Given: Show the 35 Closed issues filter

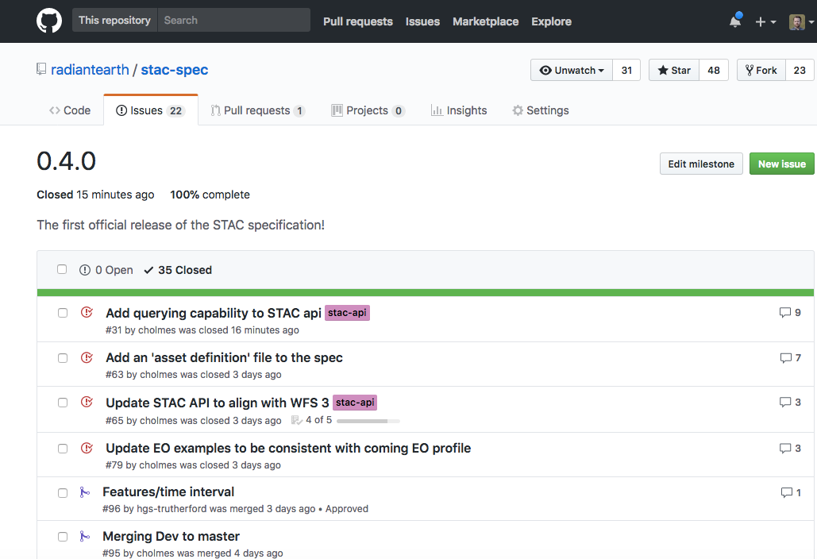Looking at the screenshot, I should (178, 270).
